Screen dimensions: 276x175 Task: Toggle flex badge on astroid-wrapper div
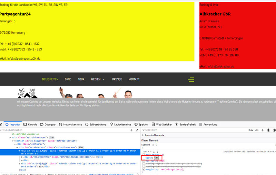pos(51,138)
